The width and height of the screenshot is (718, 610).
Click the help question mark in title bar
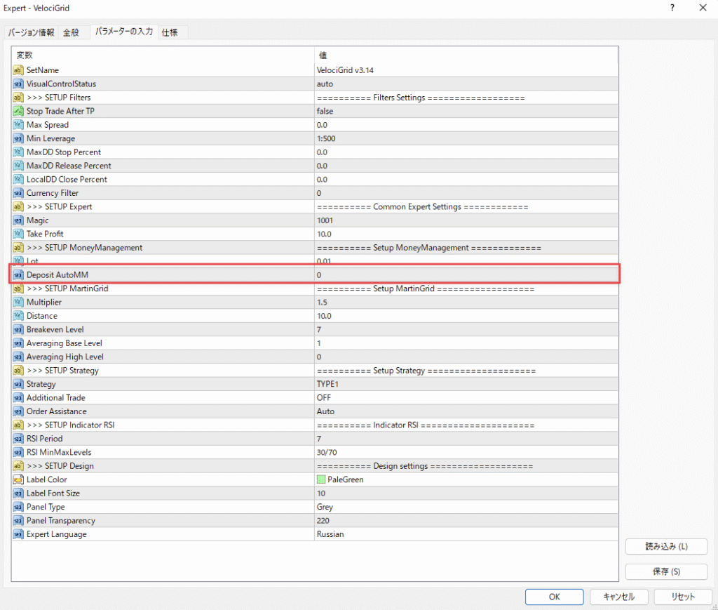point(672,8)
